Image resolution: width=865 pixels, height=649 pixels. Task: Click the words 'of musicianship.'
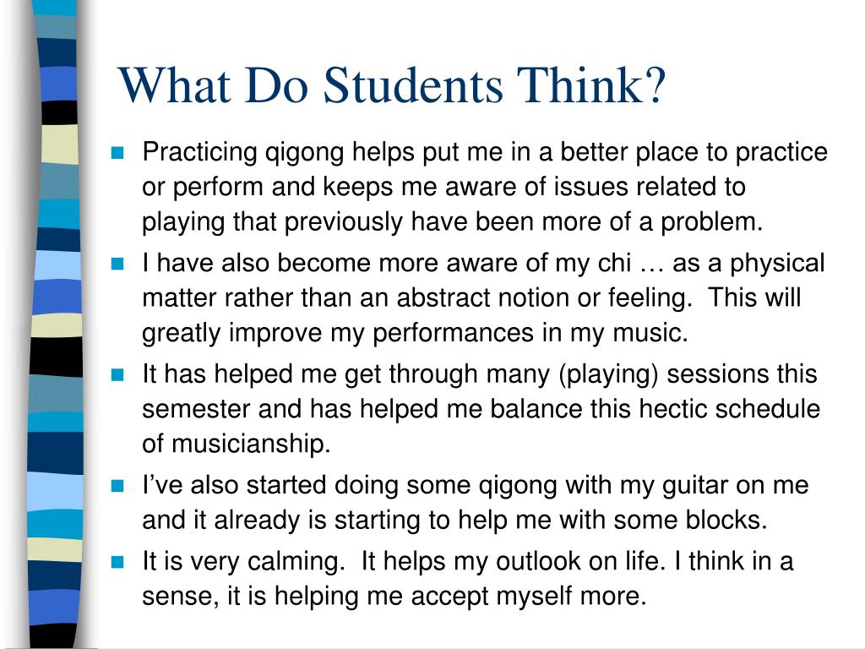(x=237, y=443)
